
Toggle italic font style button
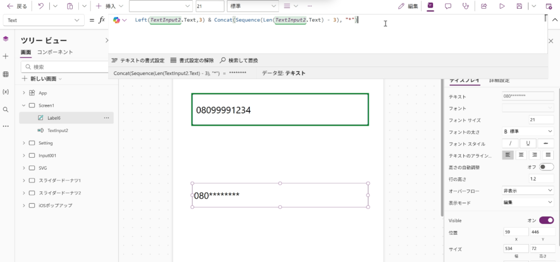point(510,143)
